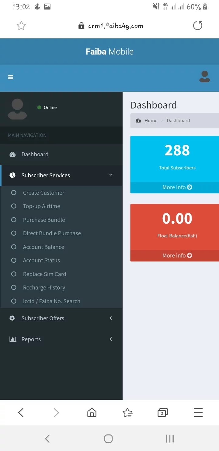Tap the crm1.faiba4g.com address field

(116, 26)
